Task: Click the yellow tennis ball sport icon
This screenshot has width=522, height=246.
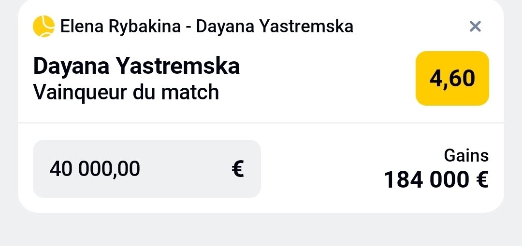Action: point(43,26)
